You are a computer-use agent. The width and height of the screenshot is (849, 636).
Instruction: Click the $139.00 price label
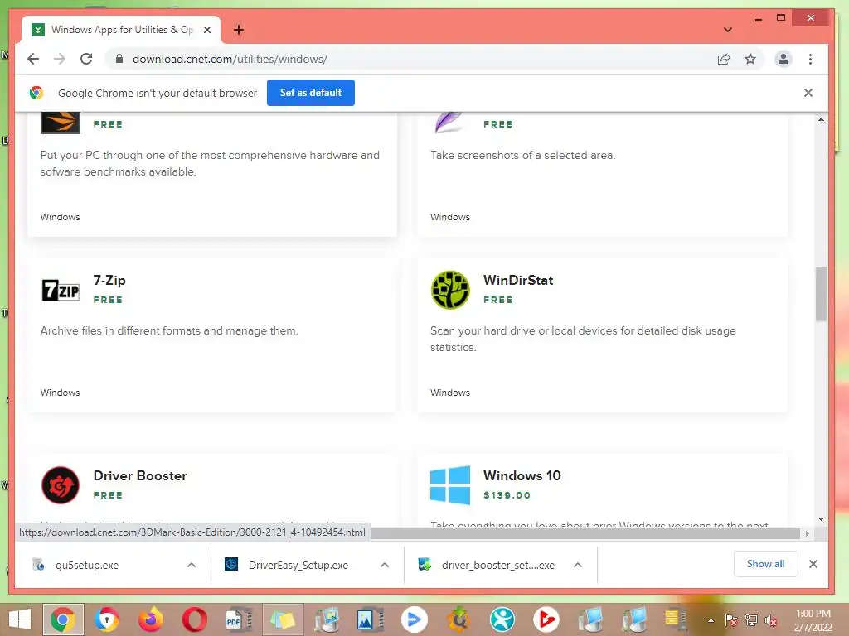(x=507, y=495)
